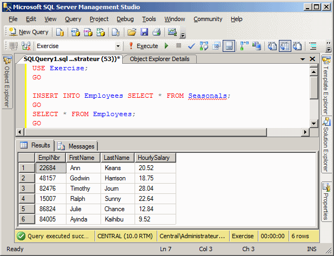This screenshot has height=256, width=334.
Task: Open the Results tab
Action: 35,145
